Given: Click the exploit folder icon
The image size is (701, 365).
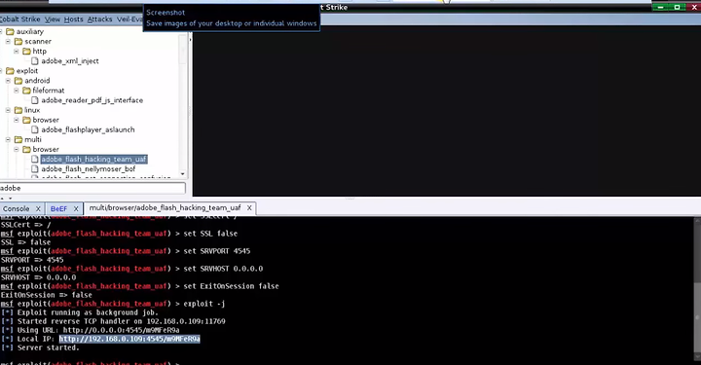Looking at the screenshot, I should tap(10, 71).
